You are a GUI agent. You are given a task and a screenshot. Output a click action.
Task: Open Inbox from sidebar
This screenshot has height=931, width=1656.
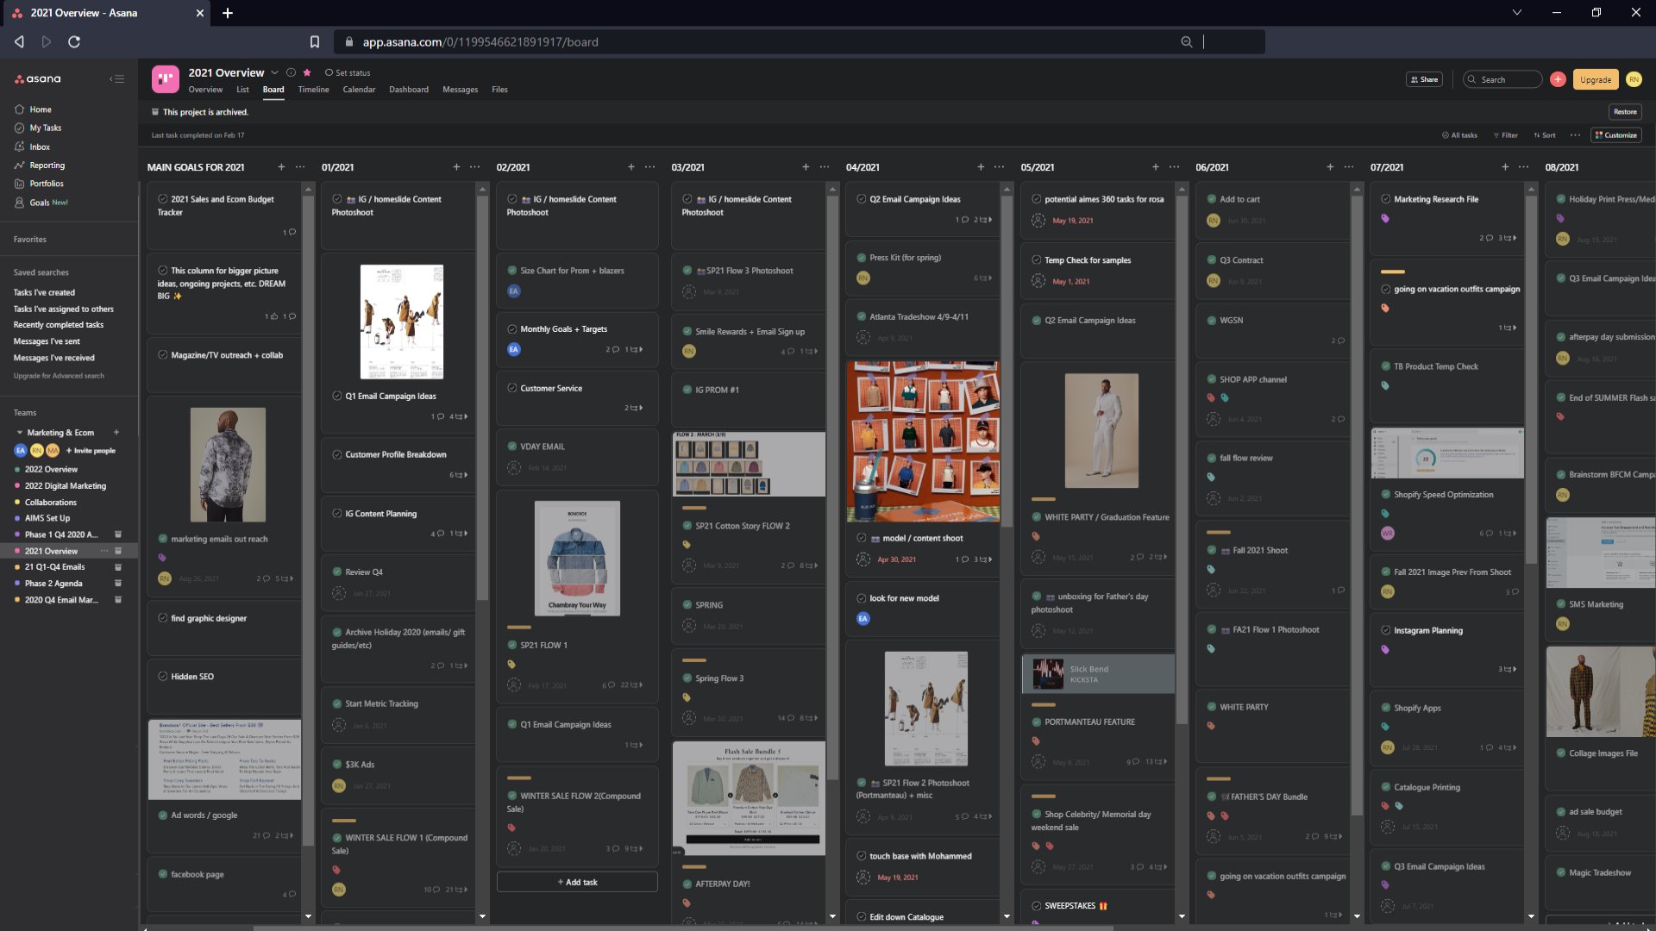pyautogui.click(x=40, y=147)
